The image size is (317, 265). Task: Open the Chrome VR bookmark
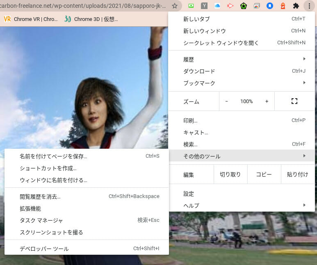tap(31, 19)
